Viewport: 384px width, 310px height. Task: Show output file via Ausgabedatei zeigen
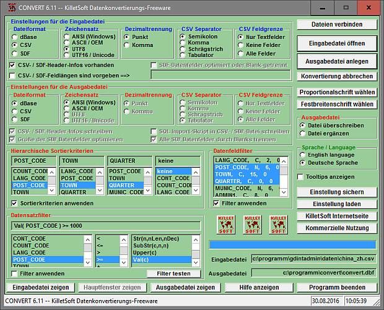click(x=185, y=288)
